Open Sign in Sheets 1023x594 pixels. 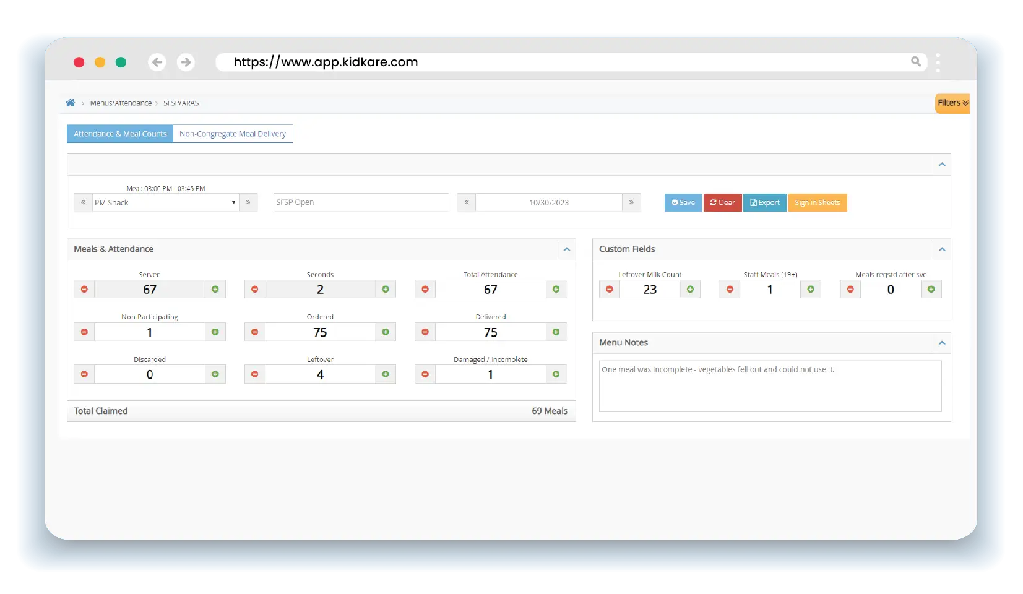click(x=818, y=202)
